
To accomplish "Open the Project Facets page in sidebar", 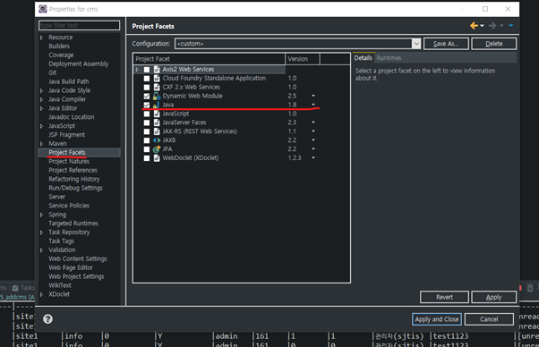I will pyautogui.click(x=67, y=152).
